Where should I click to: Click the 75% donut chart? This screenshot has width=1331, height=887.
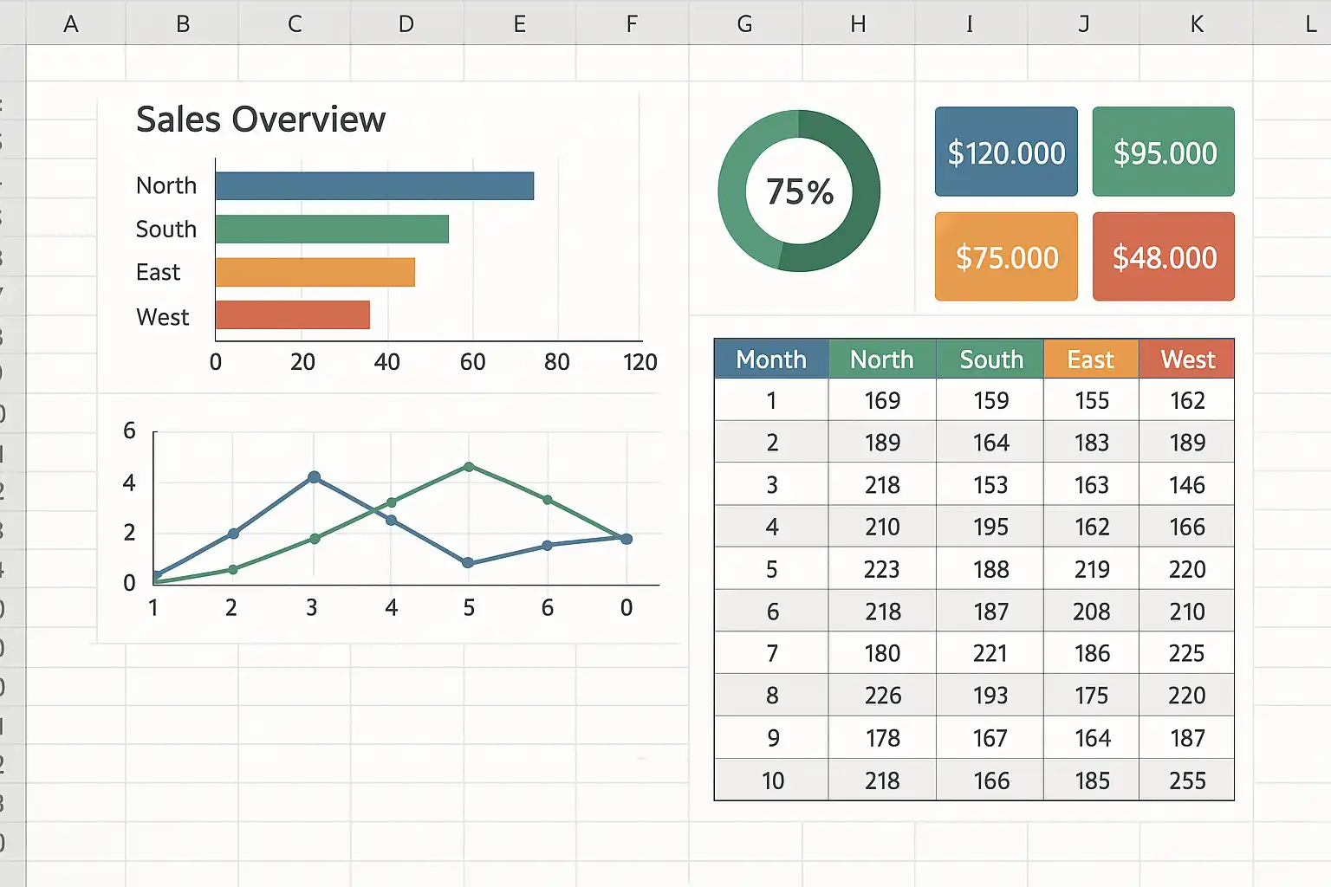click(799, 191)
